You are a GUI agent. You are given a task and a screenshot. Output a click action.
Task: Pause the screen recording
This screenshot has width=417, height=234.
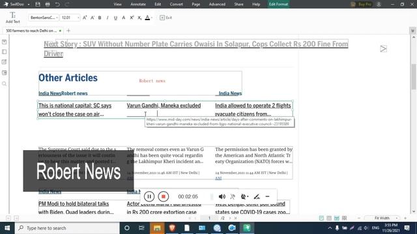[149, 196]
